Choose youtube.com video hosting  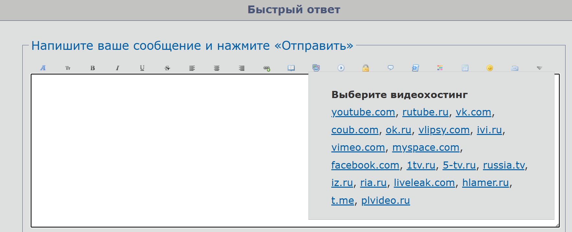coord(363,112)
